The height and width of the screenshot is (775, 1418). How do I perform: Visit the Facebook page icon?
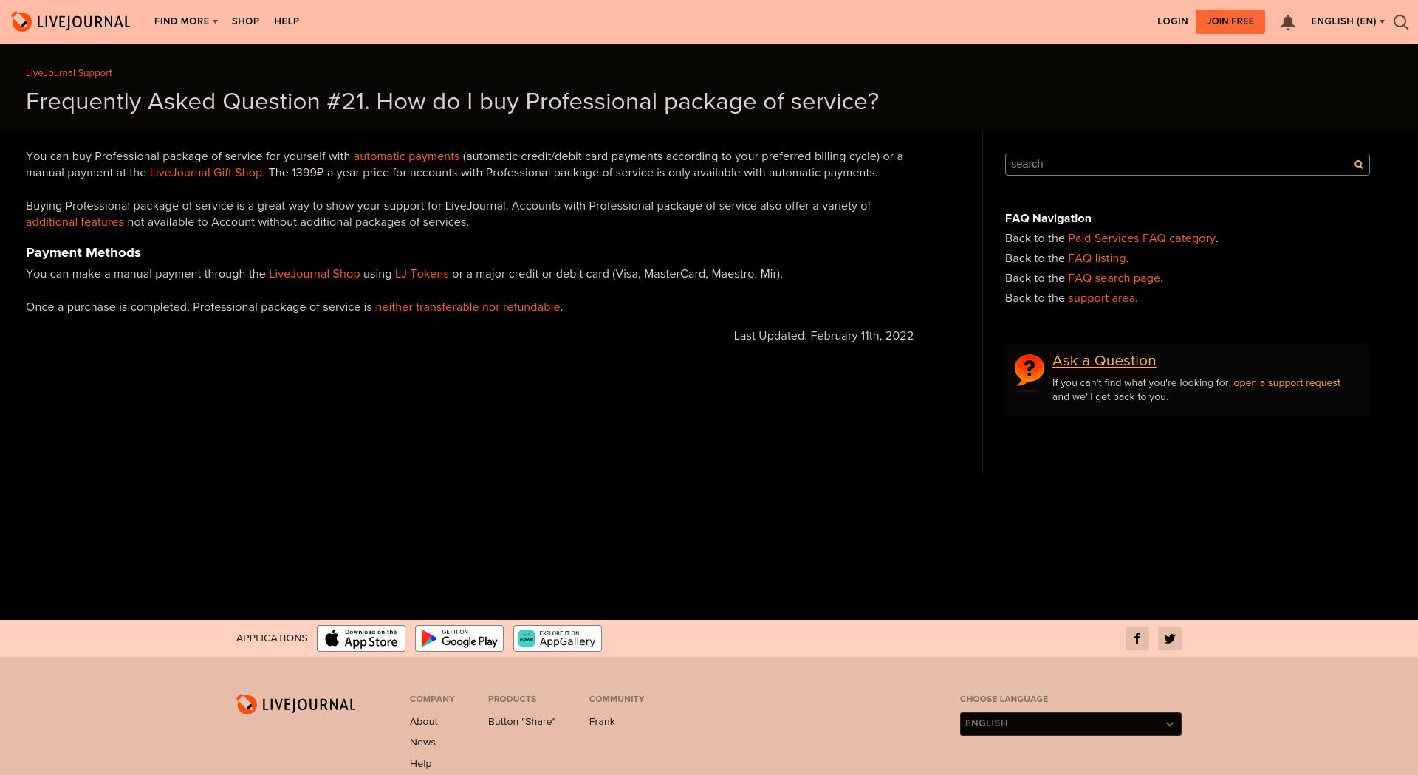(1137, 638)
